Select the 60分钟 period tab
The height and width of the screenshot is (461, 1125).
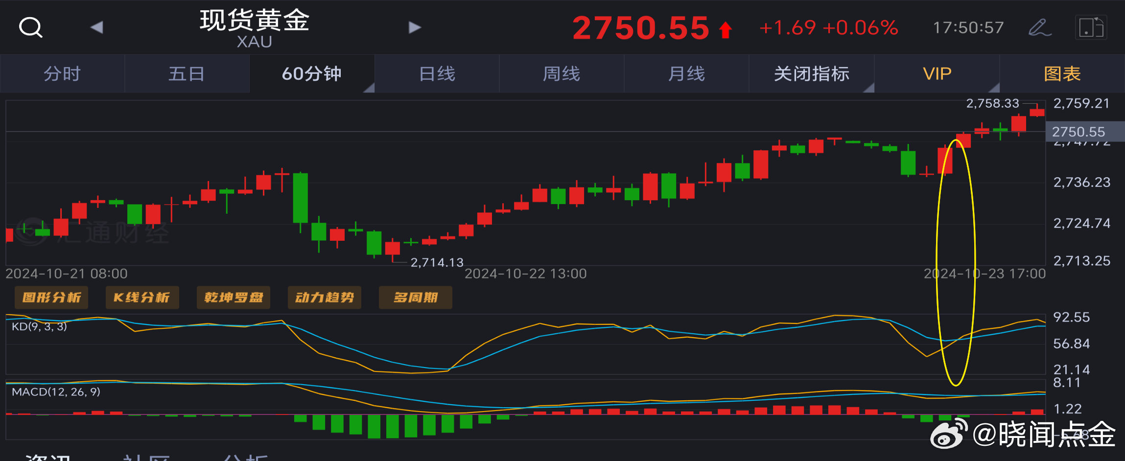(312, 74)
